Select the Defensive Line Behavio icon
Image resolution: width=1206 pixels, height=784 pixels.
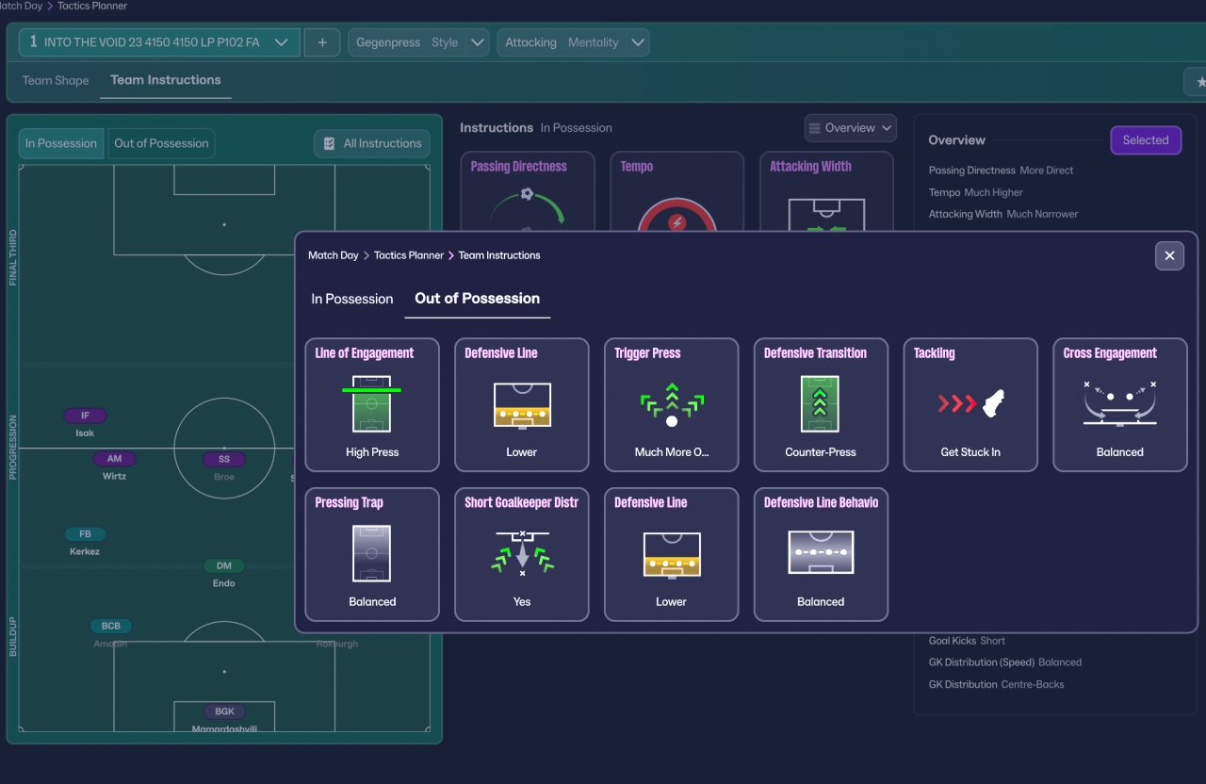(x=821, y=554)
